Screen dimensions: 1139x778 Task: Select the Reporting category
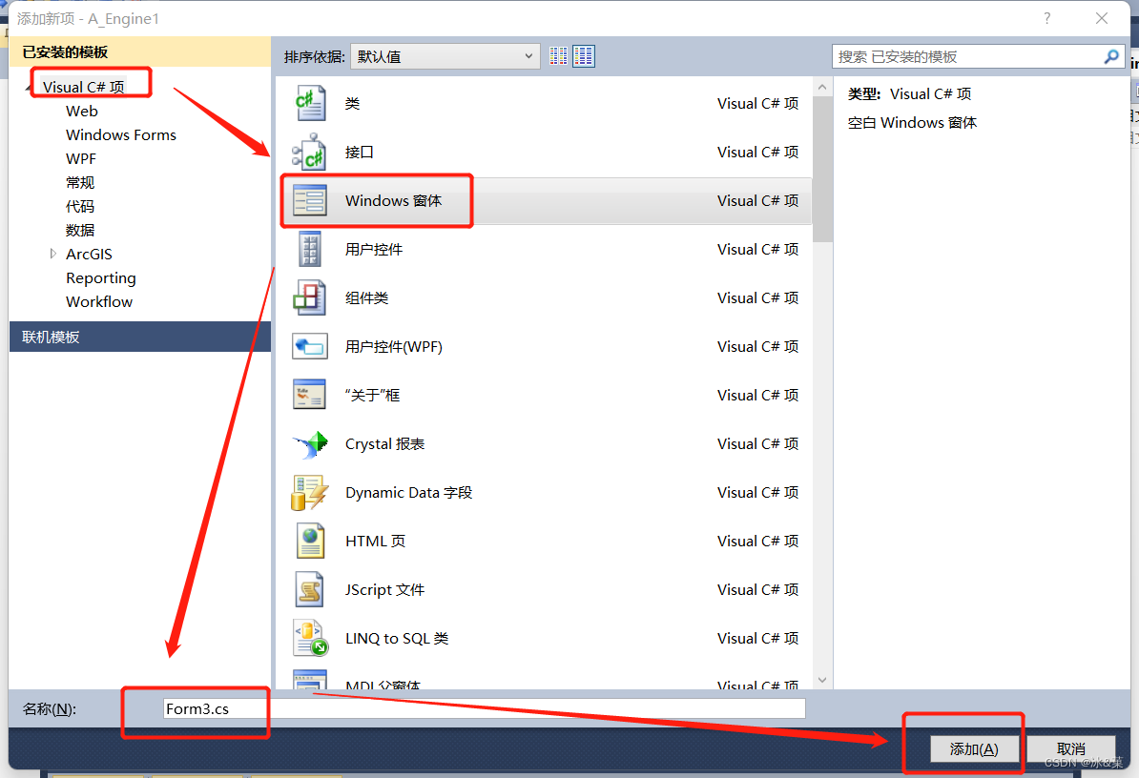101,277
